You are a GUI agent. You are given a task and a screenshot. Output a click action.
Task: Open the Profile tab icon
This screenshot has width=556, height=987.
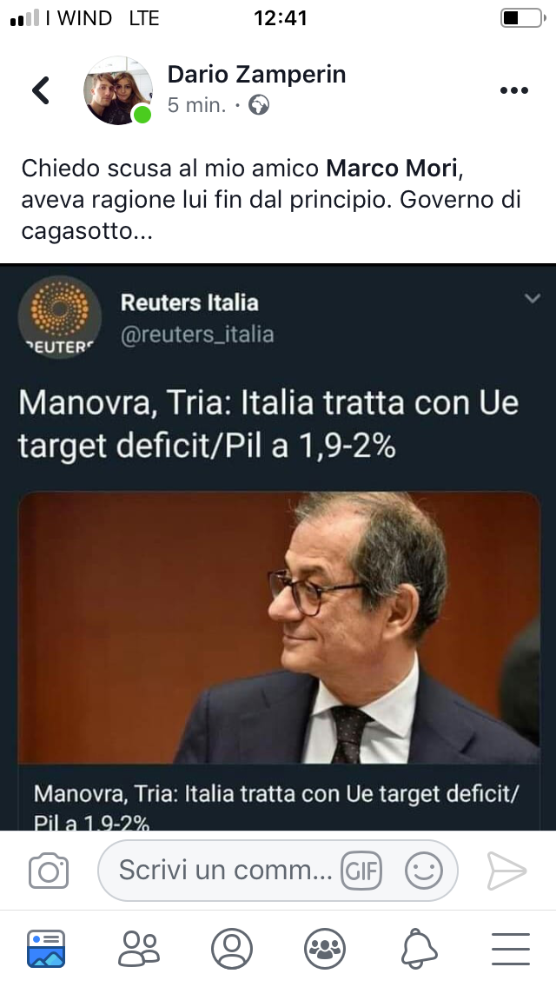232,949
